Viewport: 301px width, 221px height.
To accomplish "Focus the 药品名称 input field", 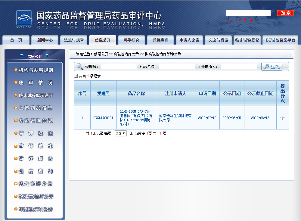I will click(177, 67).
